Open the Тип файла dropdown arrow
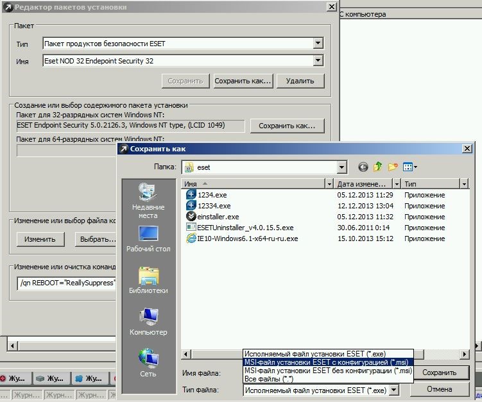Screen dimensions: 482x402 pyautogui.click(x=394, y=390)
